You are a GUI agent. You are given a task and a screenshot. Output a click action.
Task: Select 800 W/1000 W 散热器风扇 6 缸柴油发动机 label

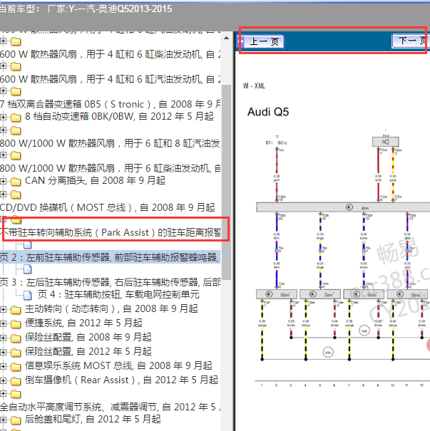coord(110,168)
